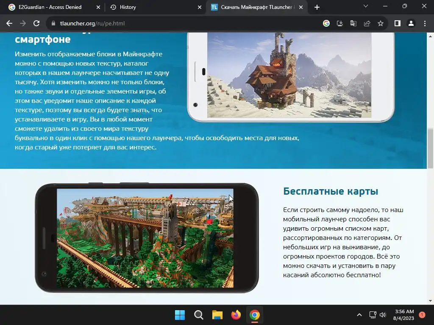Open the Chrome three-dot menu
The width and height of the screenshot is (434, 325).
[x=425, y=24]
